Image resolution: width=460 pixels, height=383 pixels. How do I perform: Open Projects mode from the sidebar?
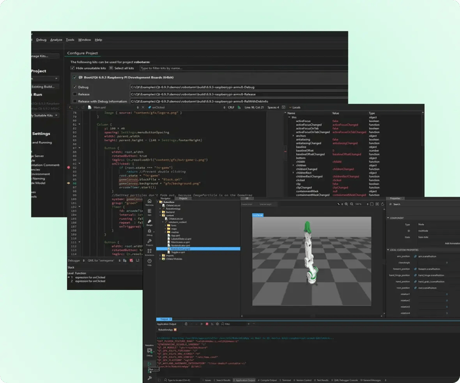(x=149, y=241)
